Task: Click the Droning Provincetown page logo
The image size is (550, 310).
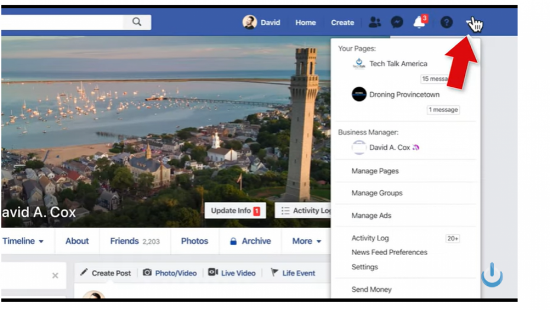Action: click(x=359, y=94)
